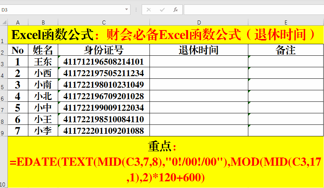Click the name cell '小西'
The image size is (324, 188).
pos(43,73)
